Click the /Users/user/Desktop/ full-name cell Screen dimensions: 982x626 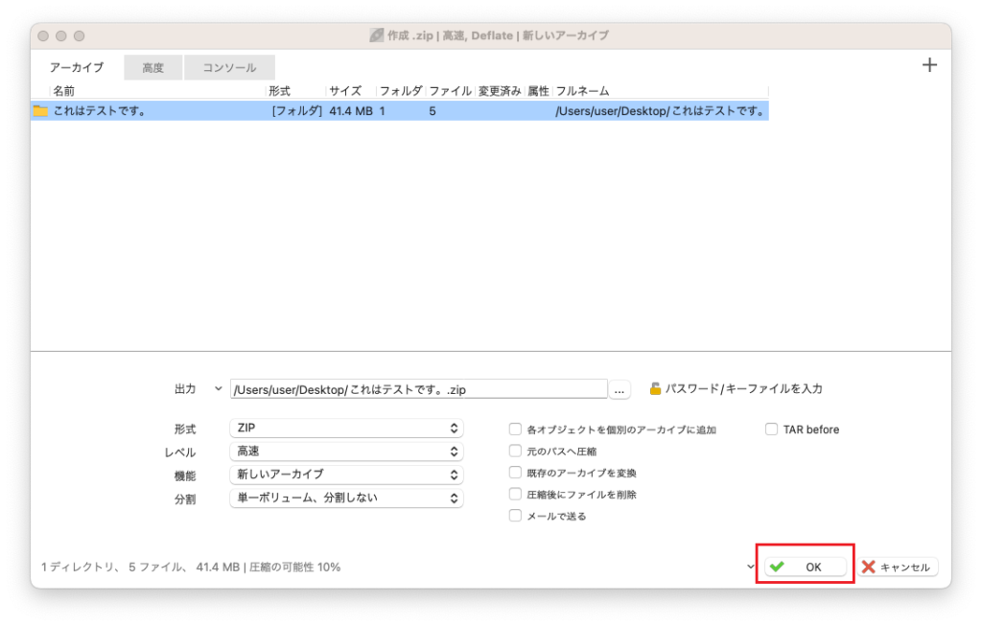pos(660,111)
